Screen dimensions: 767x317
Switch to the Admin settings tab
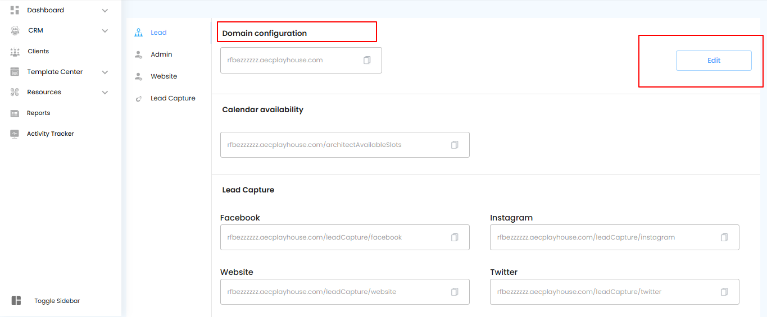(x=161, y=54)
